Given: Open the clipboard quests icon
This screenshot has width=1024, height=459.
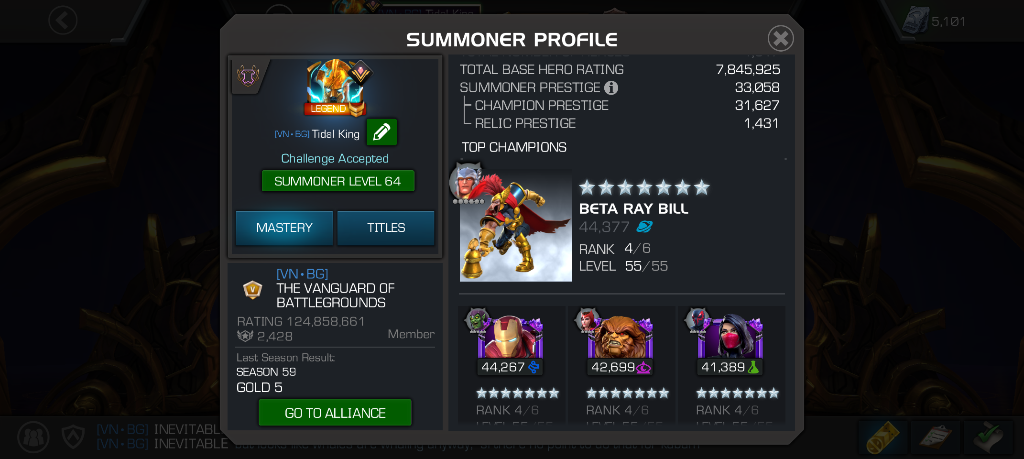Looking at the screenshot, I should pos(936,437).
